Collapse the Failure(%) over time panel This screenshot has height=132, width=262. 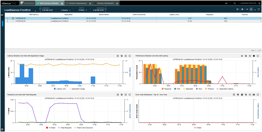tap(126, 95)
